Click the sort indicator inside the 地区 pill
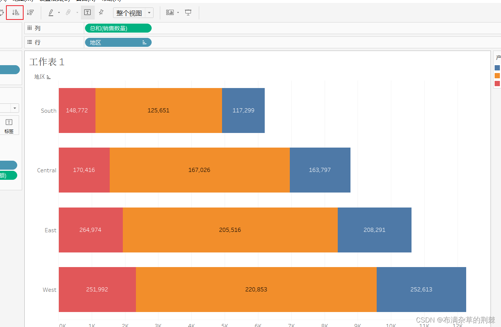This screenshot has width=501, height=327. 144,43
